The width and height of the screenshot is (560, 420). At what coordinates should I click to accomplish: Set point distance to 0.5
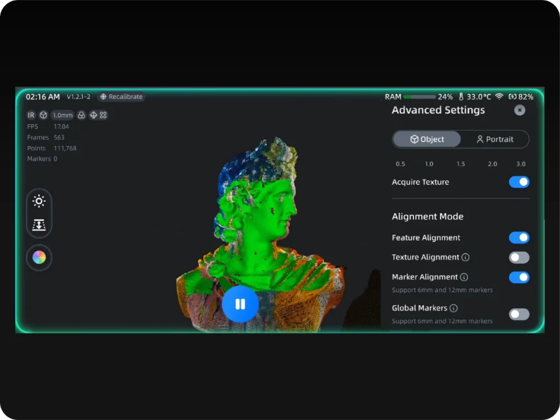[x=400, y=164]
